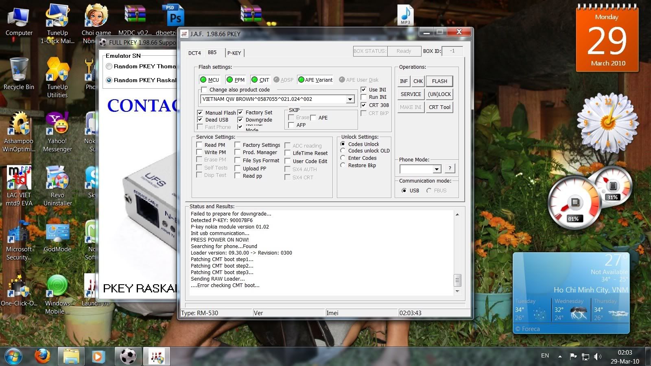The height and width of the screenshot is (366, 651).
Task: Click the INF operation button
Action: point(404,81)
